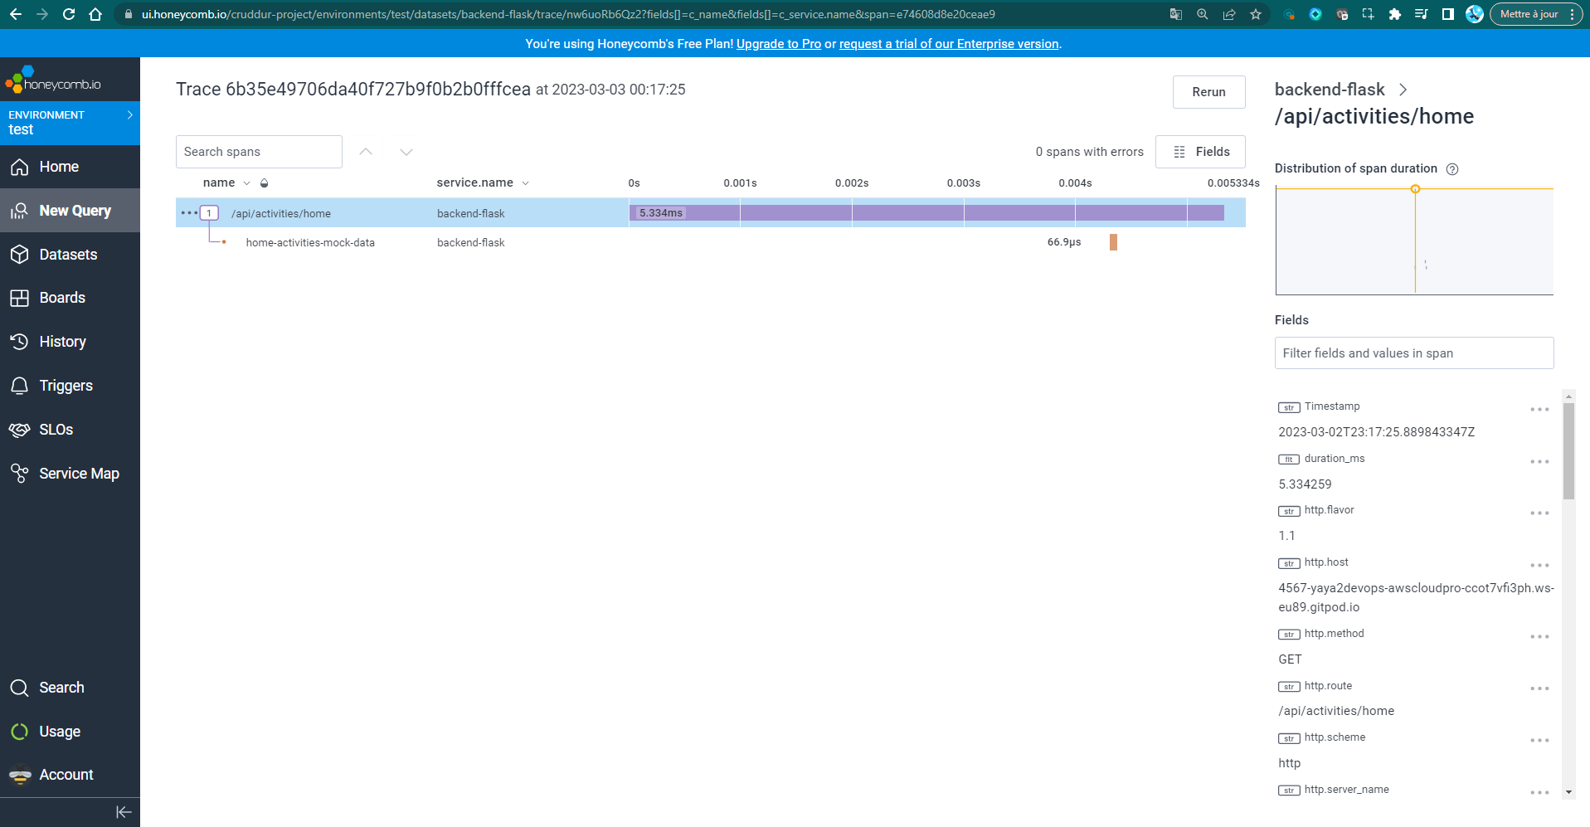The image size is (1590, 827).
Task: Click request Enterprise trial link
Action: click(x=949, y=44)
